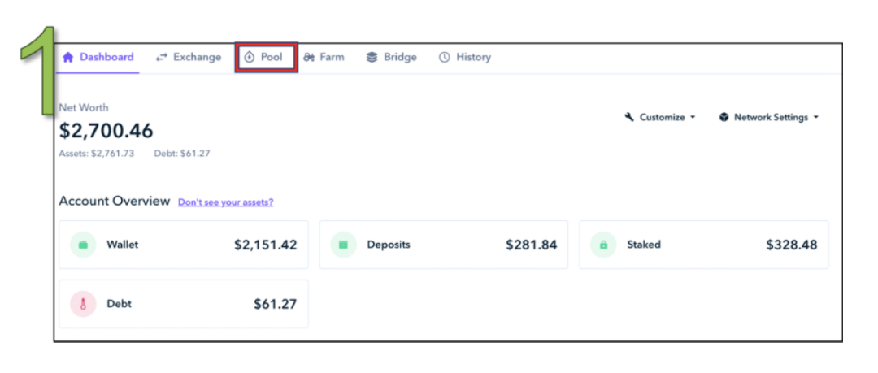The image size is (878, 373).
Task: Click the red Debt thermometer icon
Action: click(83, 304)
